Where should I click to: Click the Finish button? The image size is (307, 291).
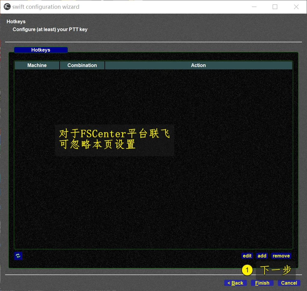point(262,283)
